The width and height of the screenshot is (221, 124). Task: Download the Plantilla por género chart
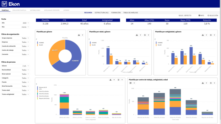tap(79, 35)
